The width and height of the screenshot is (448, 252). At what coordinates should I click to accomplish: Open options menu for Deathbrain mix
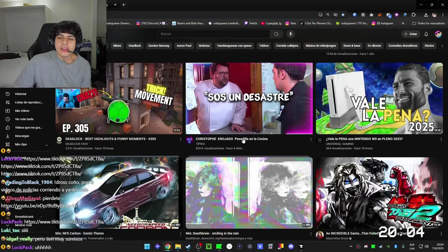pyautogui.click(x=311, y=234)
